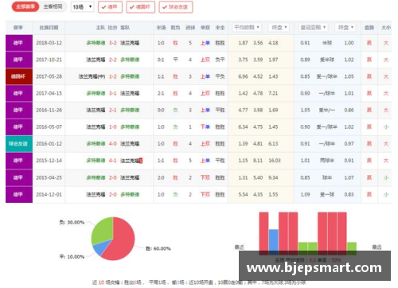398x288 pixels.
Task: Open the 终盘 dropdown beside 皇冠亚赔
Action: pyautogui.click(x=345, y=27)
